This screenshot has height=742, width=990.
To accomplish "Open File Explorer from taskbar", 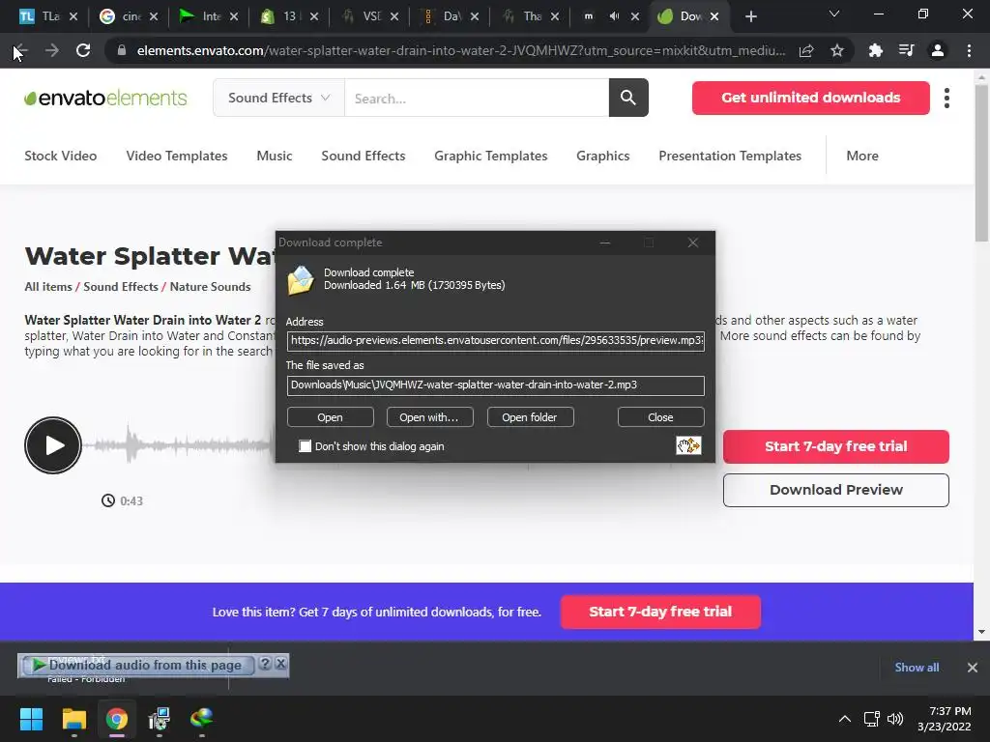I will 73,719.
